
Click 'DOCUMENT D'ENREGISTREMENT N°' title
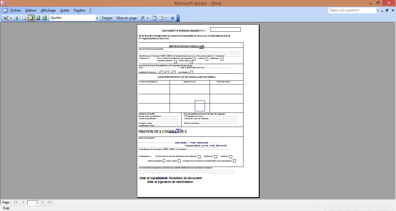click(184, 31)
